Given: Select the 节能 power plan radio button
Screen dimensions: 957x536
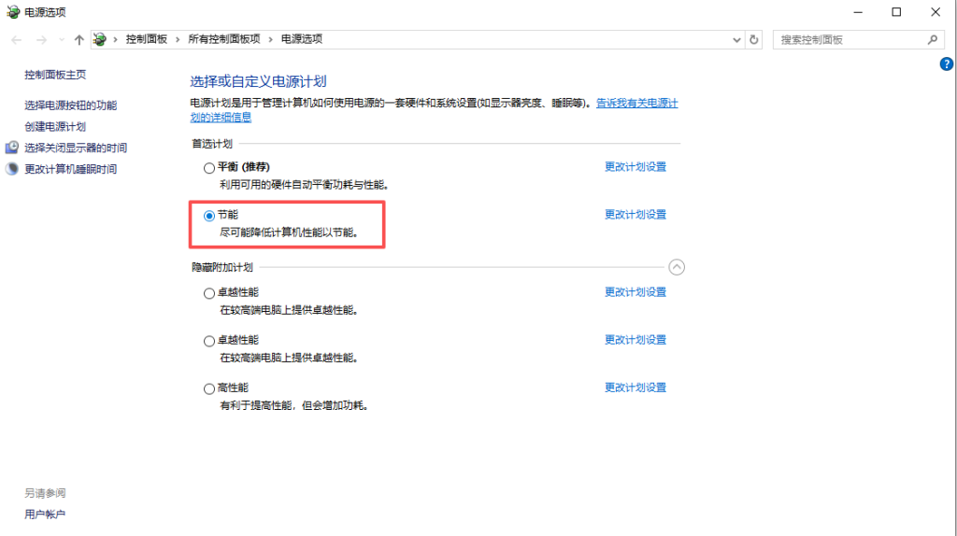Looking at the screenshot, I should [209, 216].
